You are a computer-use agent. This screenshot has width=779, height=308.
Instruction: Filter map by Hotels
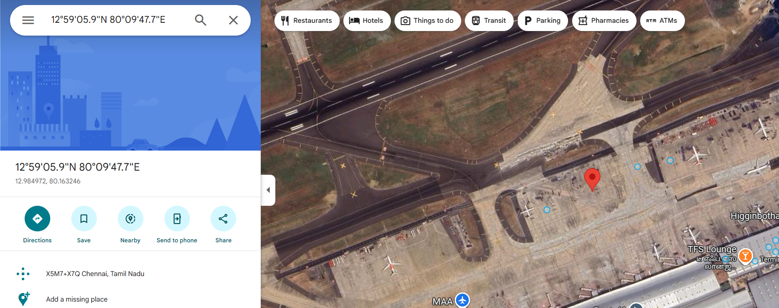point(367,21)
